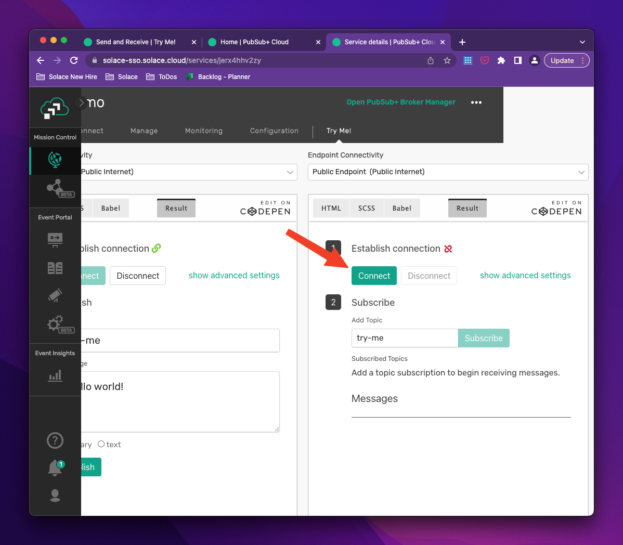This screenshot has width=623, height=545.
Task: Switch to the Monitoring tab
Action: coord(204,131)
